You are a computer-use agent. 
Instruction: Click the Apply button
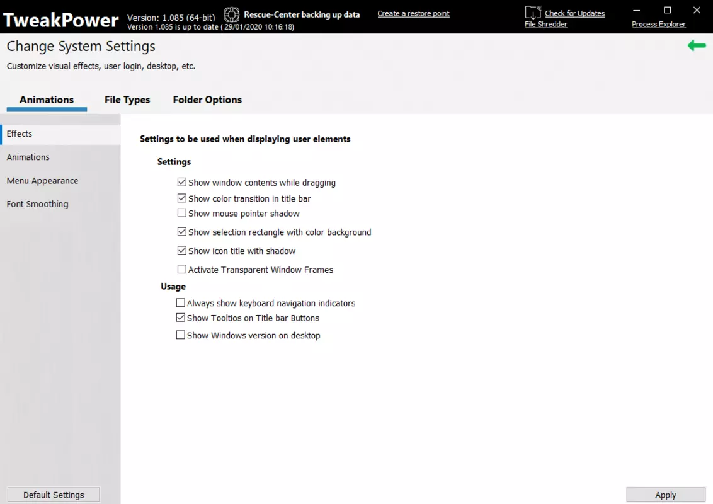pyautogui.click(x=666, y=495)
